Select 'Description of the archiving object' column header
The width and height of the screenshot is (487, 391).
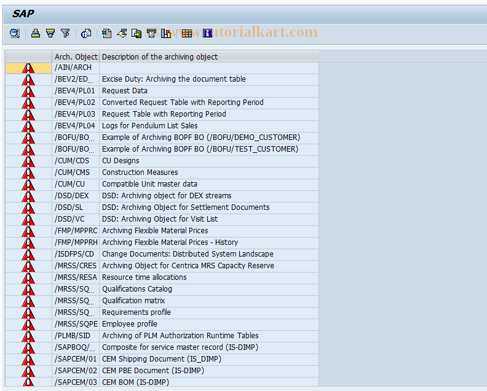(209, 56)
